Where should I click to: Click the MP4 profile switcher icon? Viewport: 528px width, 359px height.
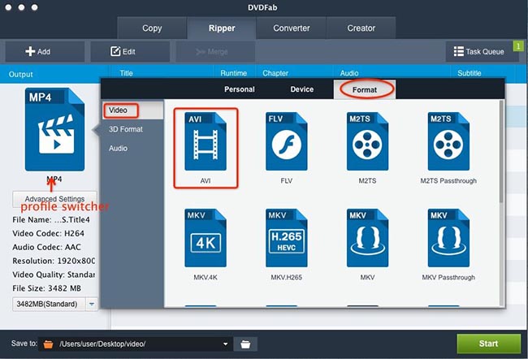(54, 130)
